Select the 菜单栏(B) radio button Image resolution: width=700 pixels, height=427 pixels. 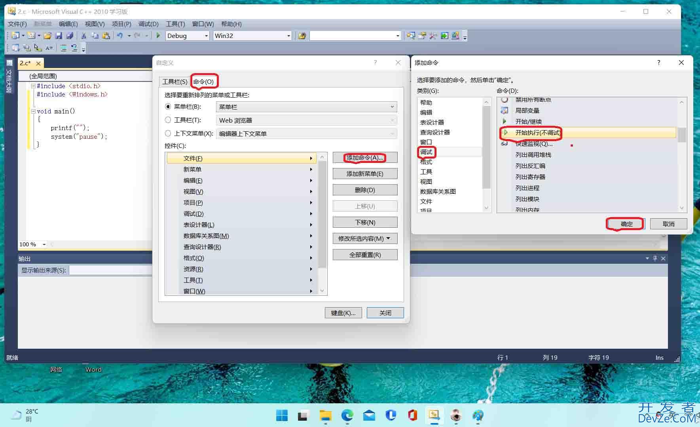[x=168, y=107]
